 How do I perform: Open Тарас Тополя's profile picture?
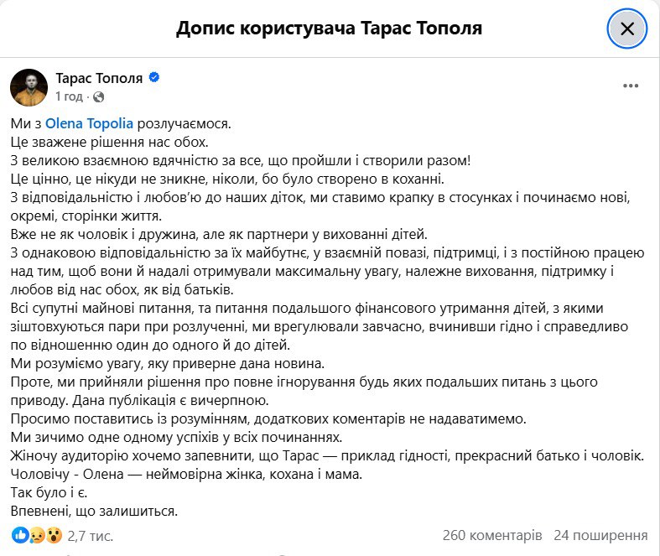point(28,87)
